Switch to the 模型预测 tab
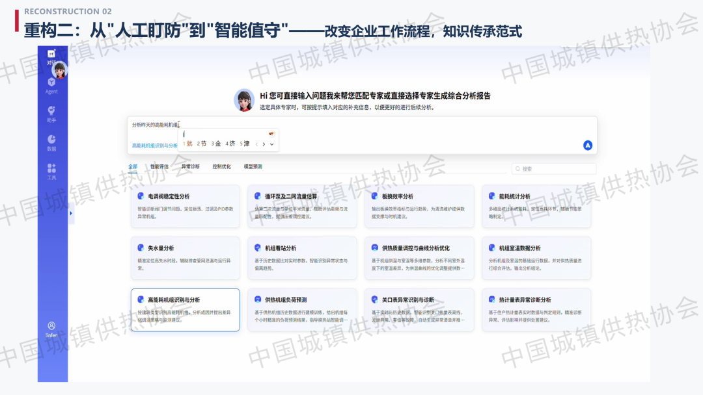The image size is (703, 395). tap(253, 166)
